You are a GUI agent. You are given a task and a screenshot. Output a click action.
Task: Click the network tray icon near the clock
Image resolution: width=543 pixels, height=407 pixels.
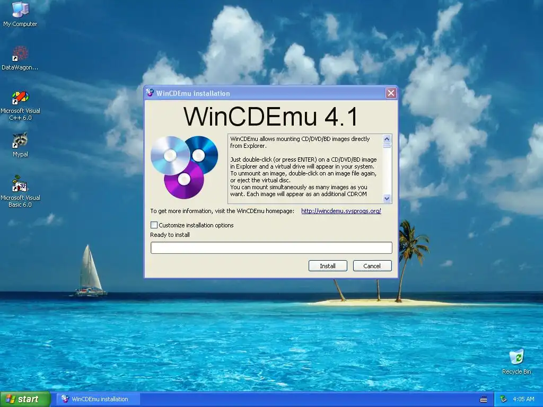[x=504, y=399]
